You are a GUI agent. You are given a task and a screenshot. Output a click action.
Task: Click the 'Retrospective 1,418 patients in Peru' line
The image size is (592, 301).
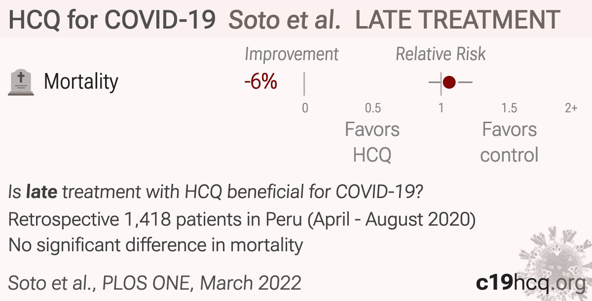[x=242, y=220]
